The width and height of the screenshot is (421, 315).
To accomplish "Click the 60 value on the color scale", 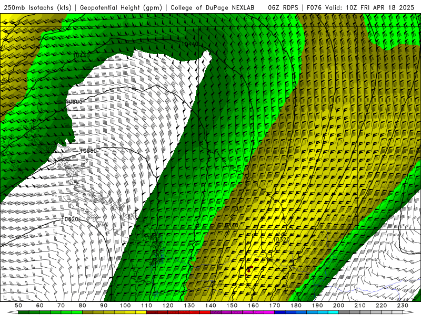I will tap(39, 306).
